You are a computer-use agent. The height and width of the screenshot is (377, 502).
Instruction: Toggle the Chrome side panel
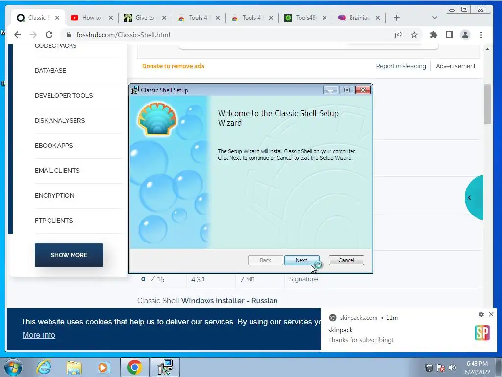coord(450,35)
